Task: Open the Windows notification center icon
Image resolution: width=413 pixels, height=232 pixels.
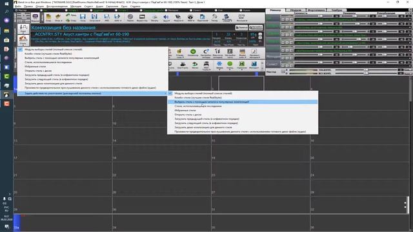Action: [x=7, y=226]
